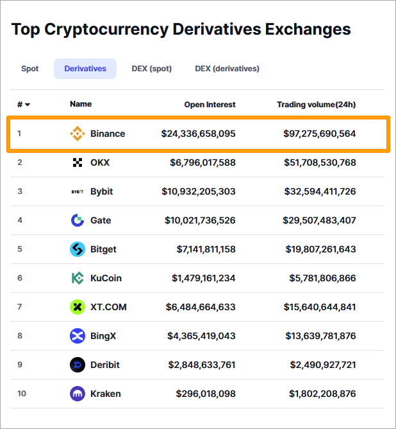Sort by Open Interest column header
This screenshot has width=396, height=429.
(x=210, y=105)
